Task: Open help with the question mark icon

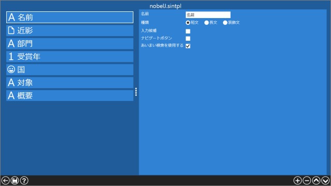Action: 24,180
